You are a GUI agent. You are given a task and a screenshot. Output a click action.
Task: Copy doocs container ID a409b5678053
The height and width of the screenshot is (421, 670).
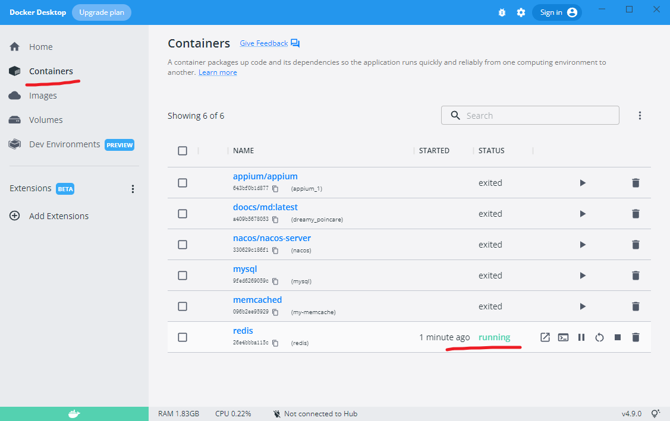tap(275, 220)
